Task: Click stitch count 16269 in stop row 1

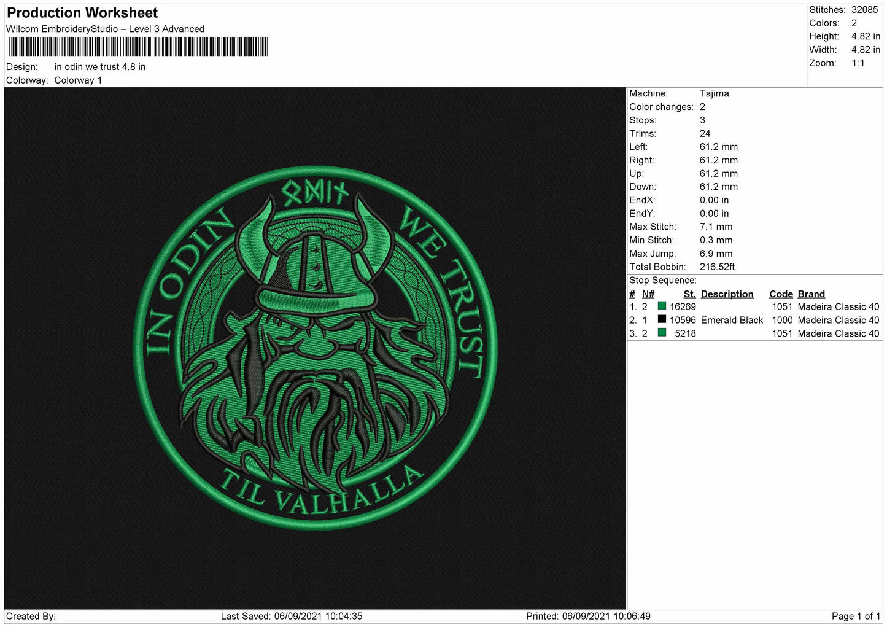Action: (683, 307)
